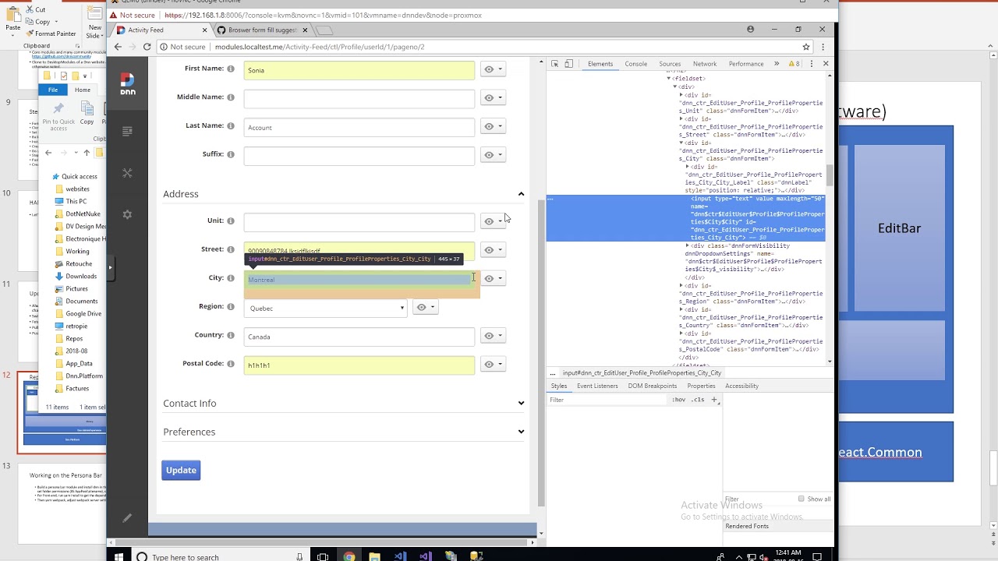998x561 pixels.
Task: Open DevTools three-dot customize menu
Action: click(x=812, y=64)
